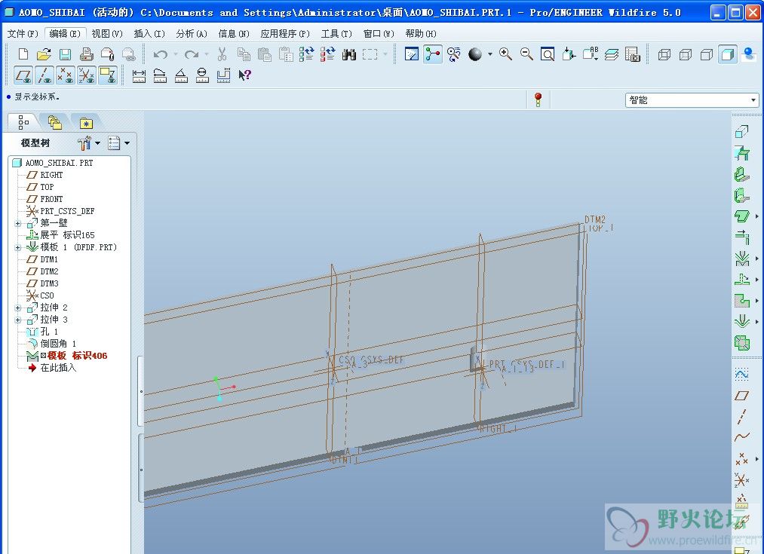Select 倒圆角 1 in the model tree
The width and height of the screenshot is (764, 554).
click(58, 344)
